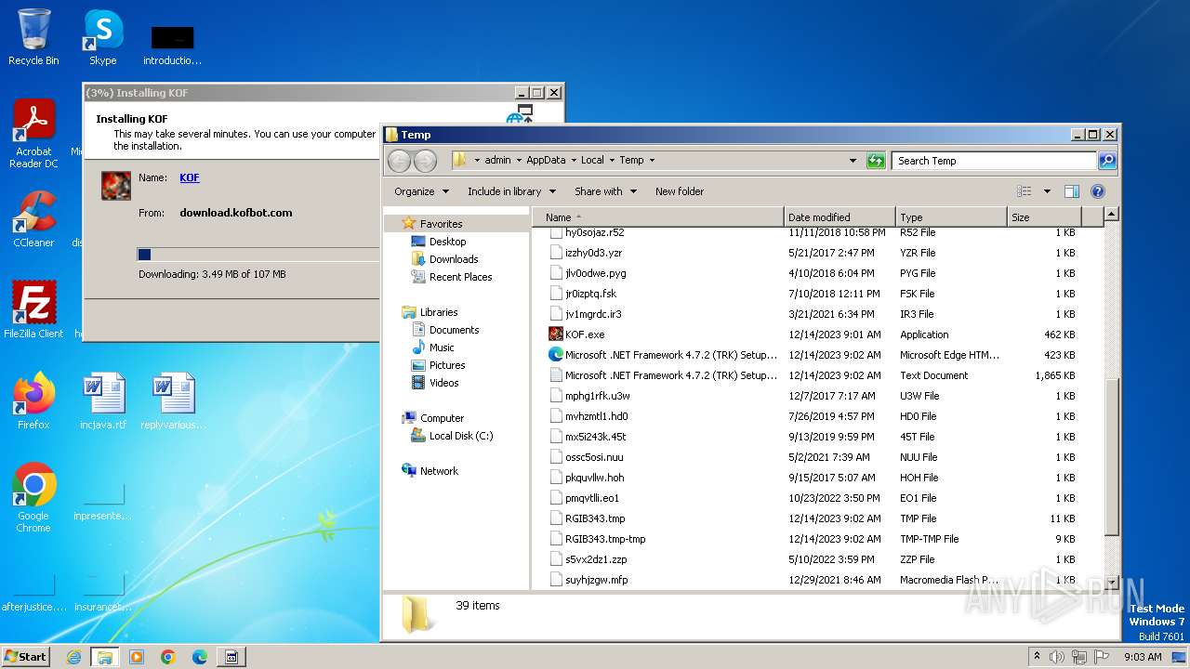Show hidden tray icons arrow
This screenshot has width=1190, height=669.
[x=1038, y=656]
